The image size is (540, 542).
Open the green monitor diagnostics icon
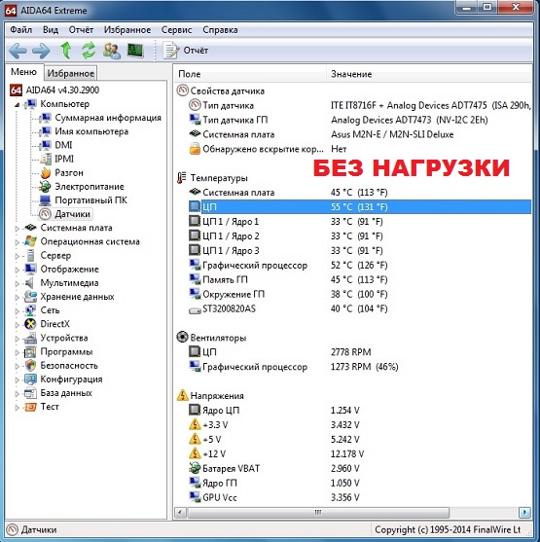click(135, 51)
